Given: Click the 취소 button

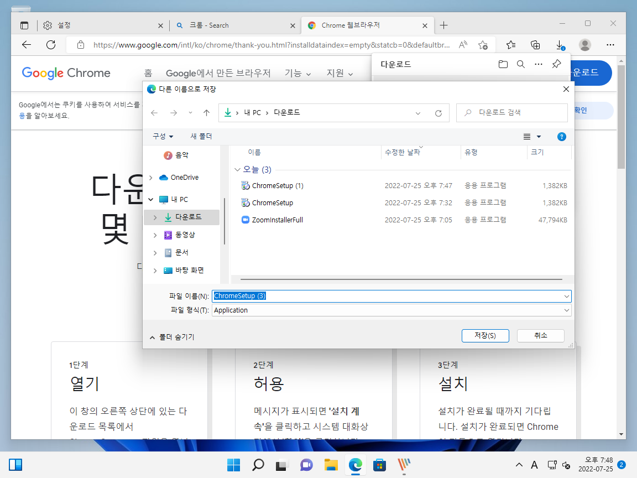Looking at the screenshot, I should 540,336.
